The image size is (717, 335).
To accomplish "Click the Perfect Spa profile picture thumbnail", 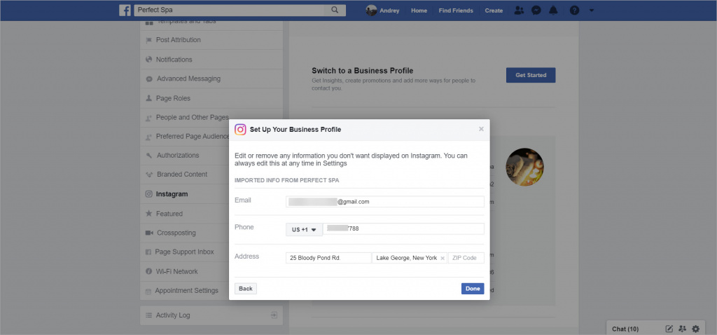I will point(524,167).
